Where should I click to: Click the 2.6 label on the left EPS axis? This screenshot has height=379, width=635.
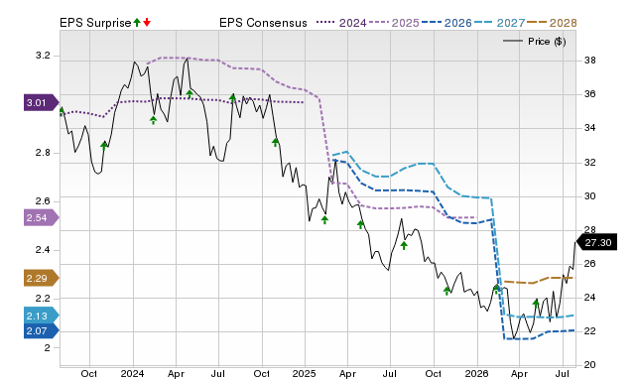(43, 201)
